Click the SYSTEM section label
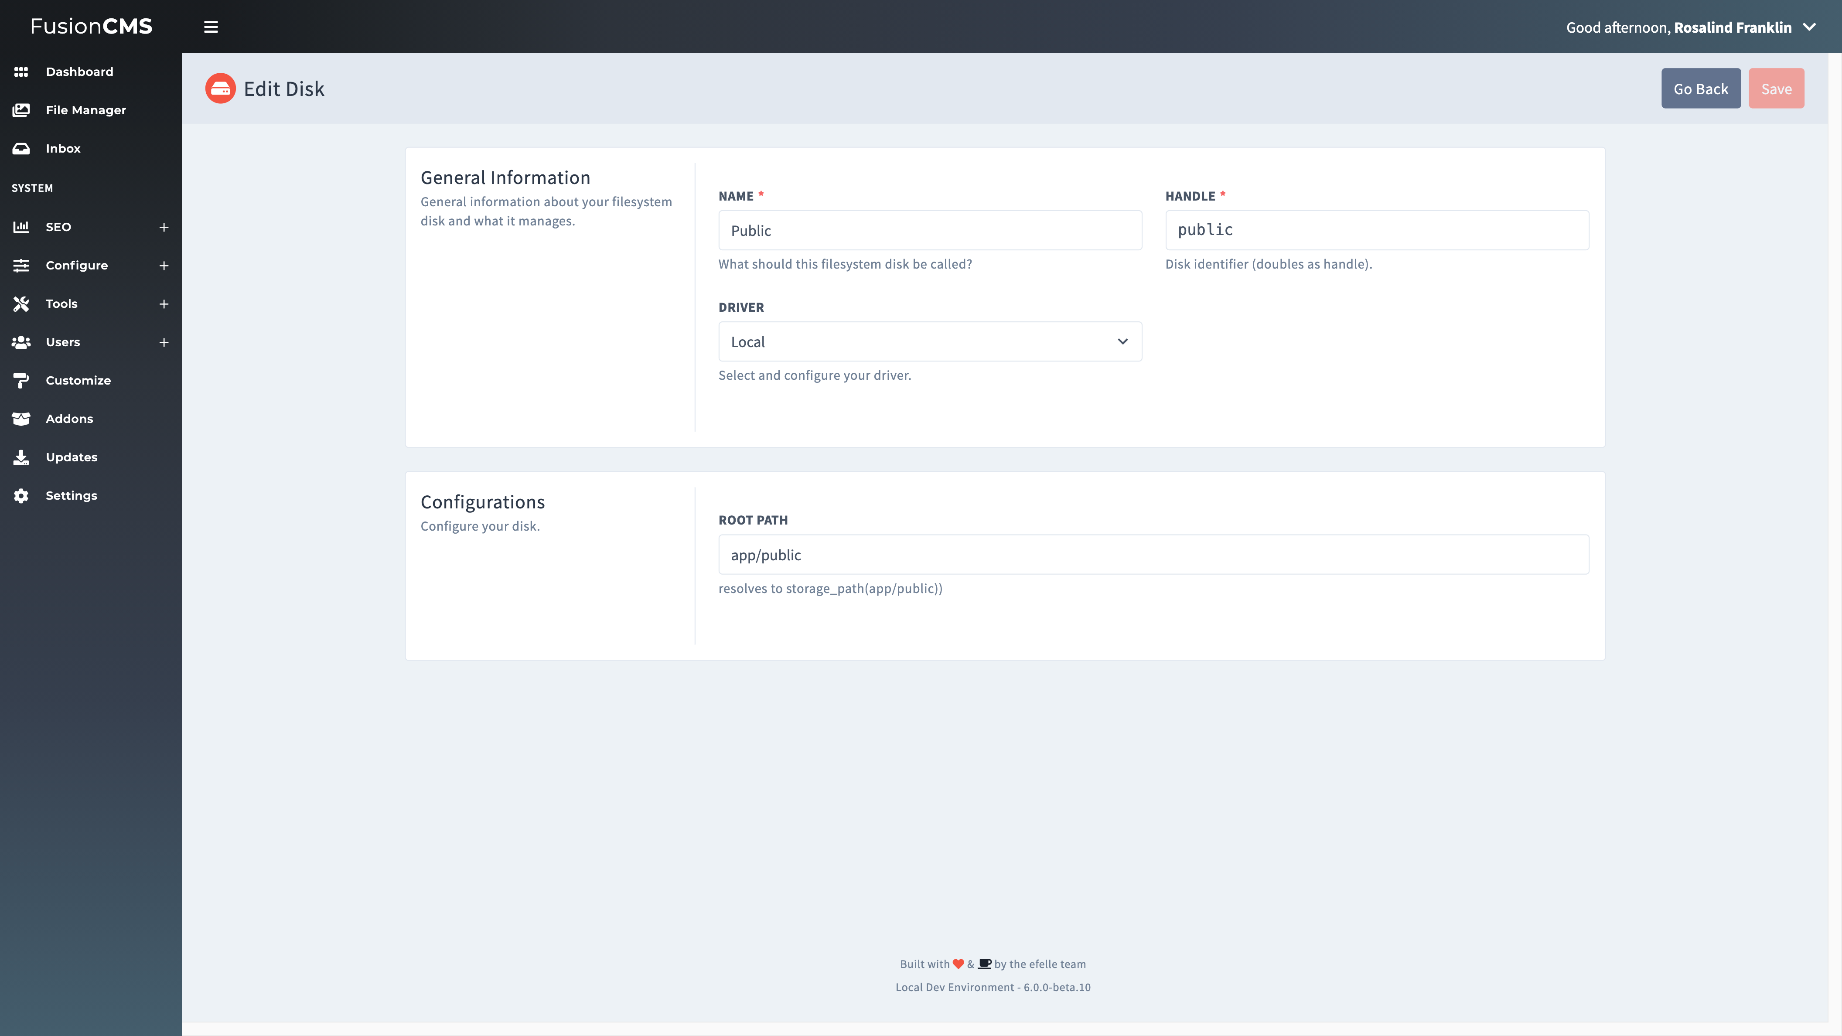Viewport: 1842px width, 1036px height. pyautogui.click(x=32, y=188)
